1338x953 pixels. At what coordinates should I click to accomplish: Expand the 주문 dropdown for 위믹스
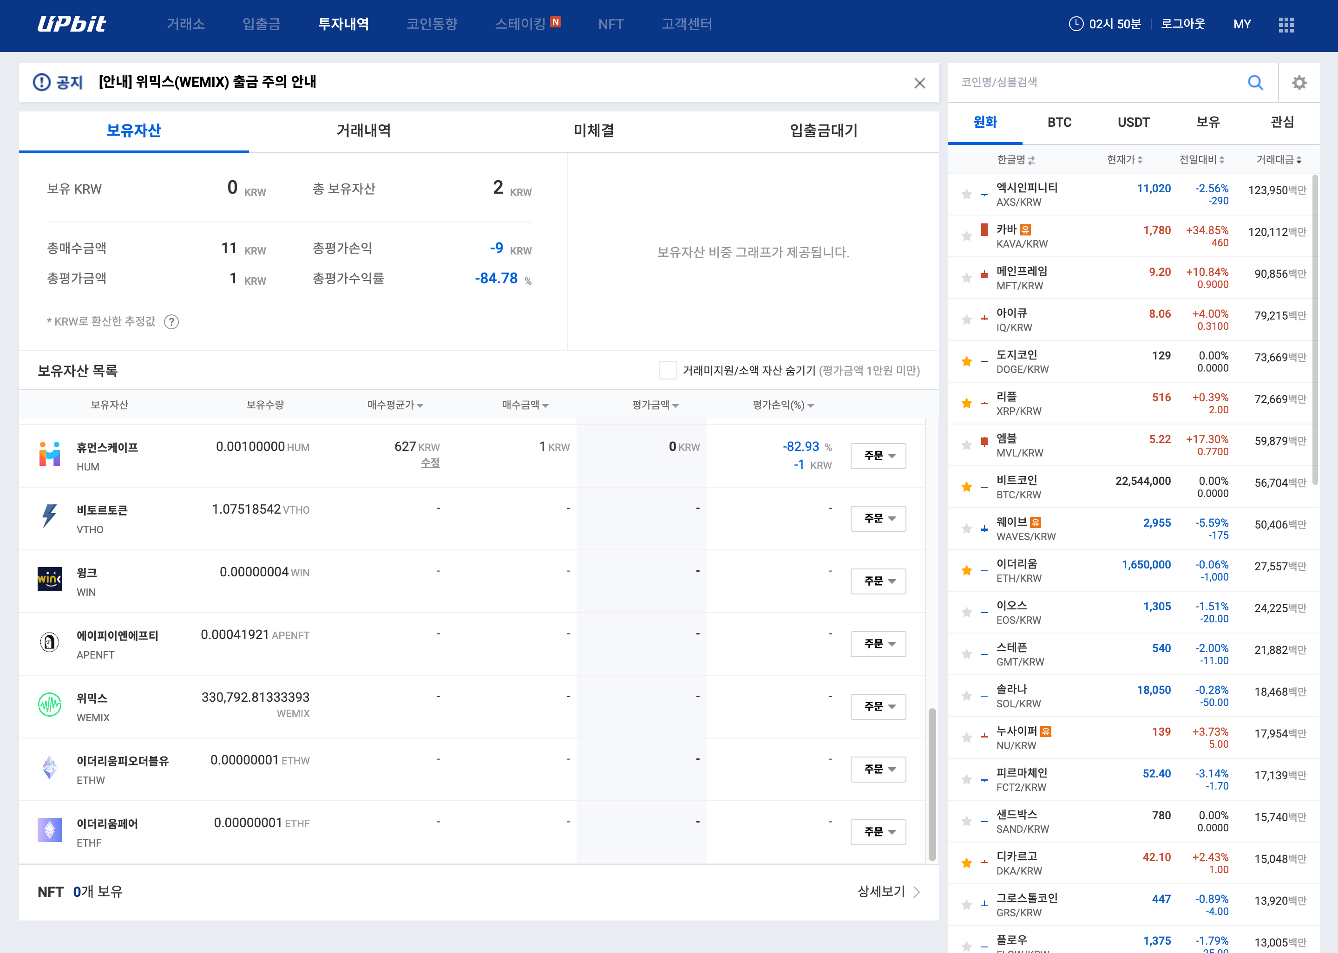[x=878, y=706]
